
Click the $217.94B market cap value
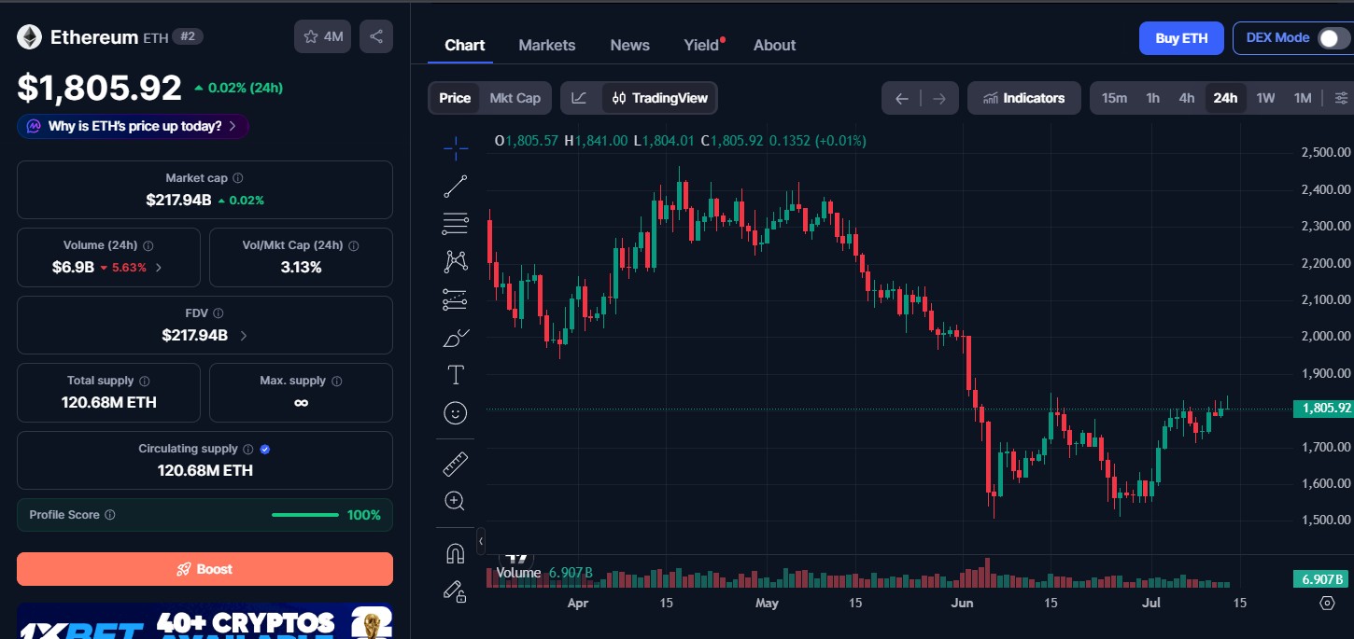(x=178, y=200)
